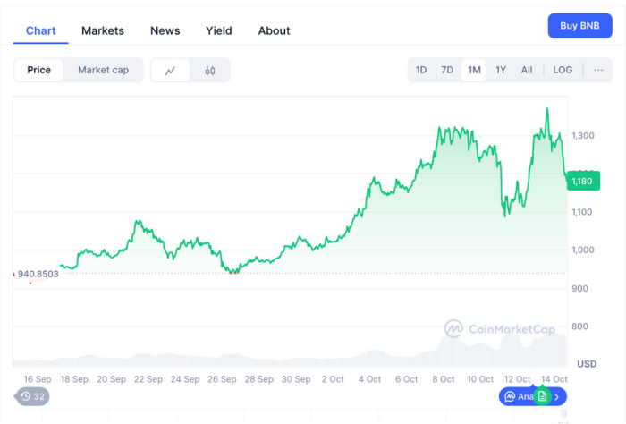This screenshot has height=424, width=626.
Task: Show All time price history
Action: coord(527,70)
